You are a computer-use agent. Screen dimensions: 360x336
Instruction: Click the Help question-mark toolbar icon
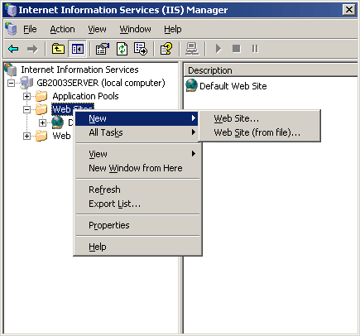click(166, 49)
